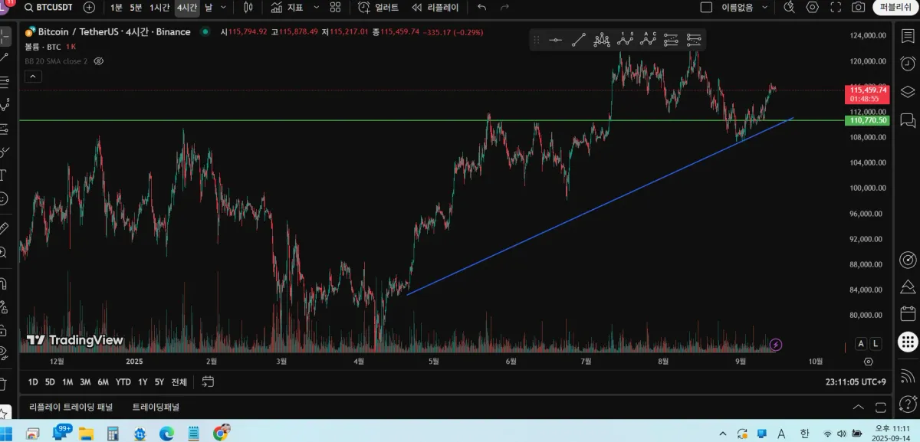The image size is (920, 442).
Task: Redo the chart action
Action: tap(504, 7)
